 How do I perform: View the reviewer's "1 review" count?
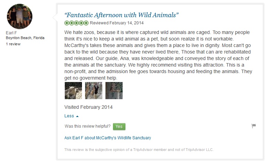[x=13, y=44]
